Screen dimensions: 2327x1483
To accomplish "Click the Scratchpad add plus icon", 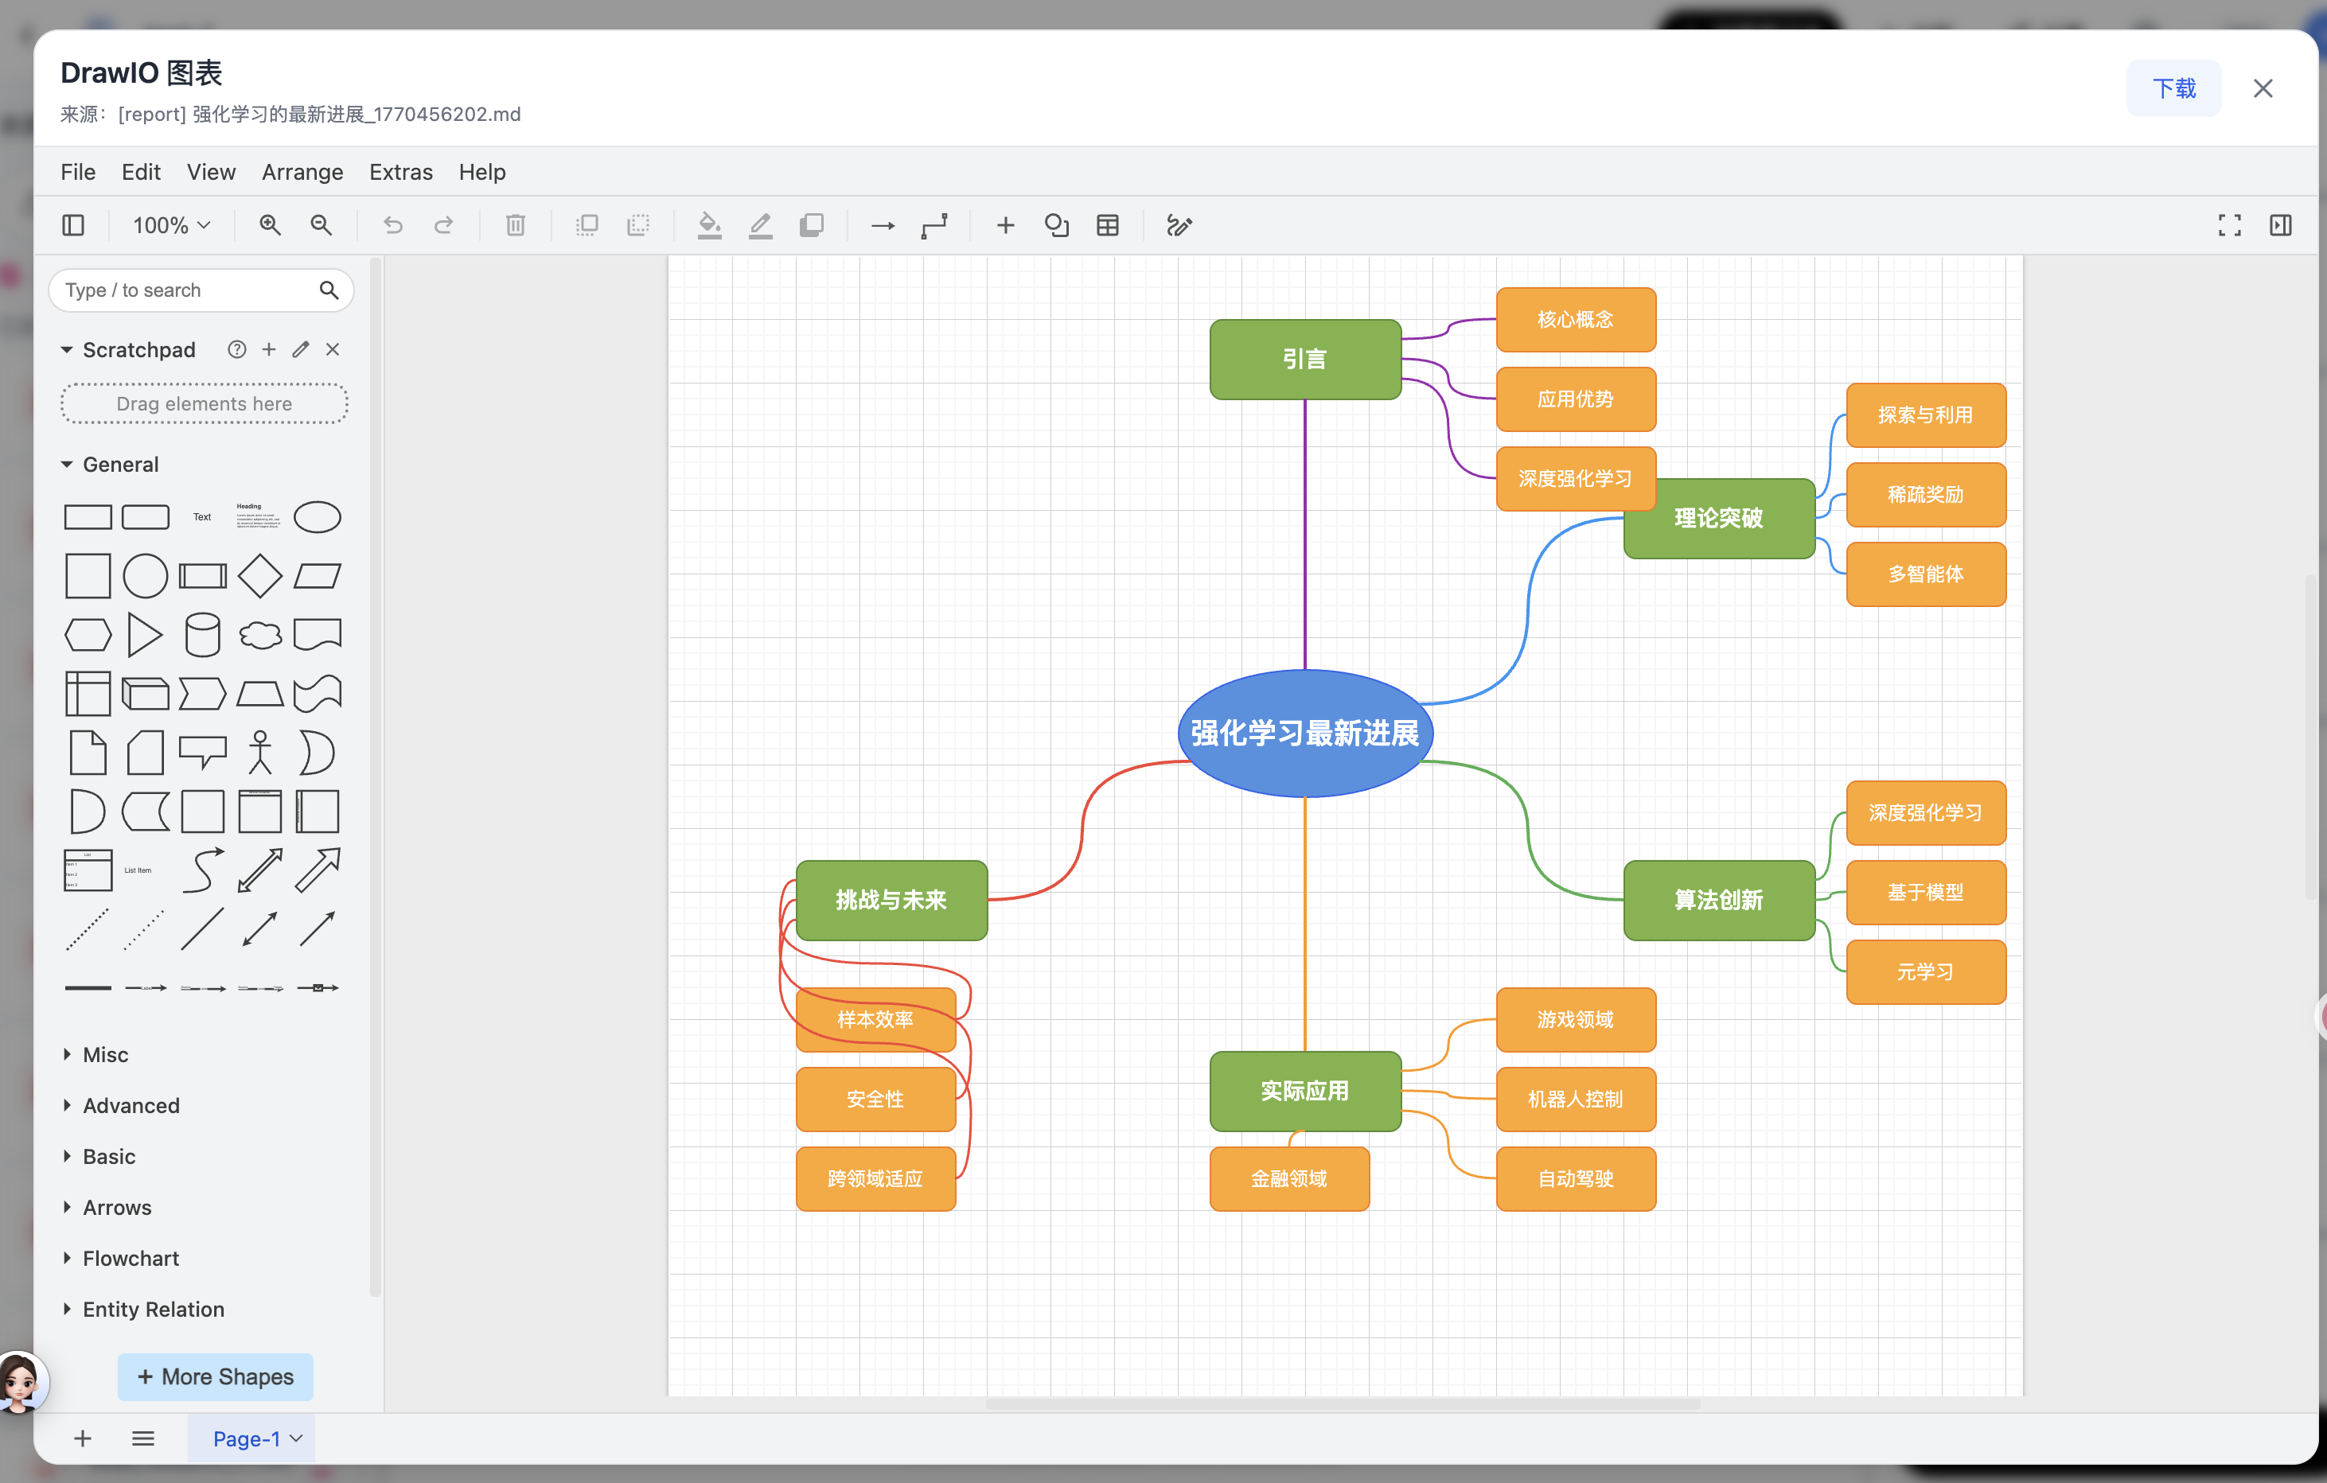I will [269, 348].
